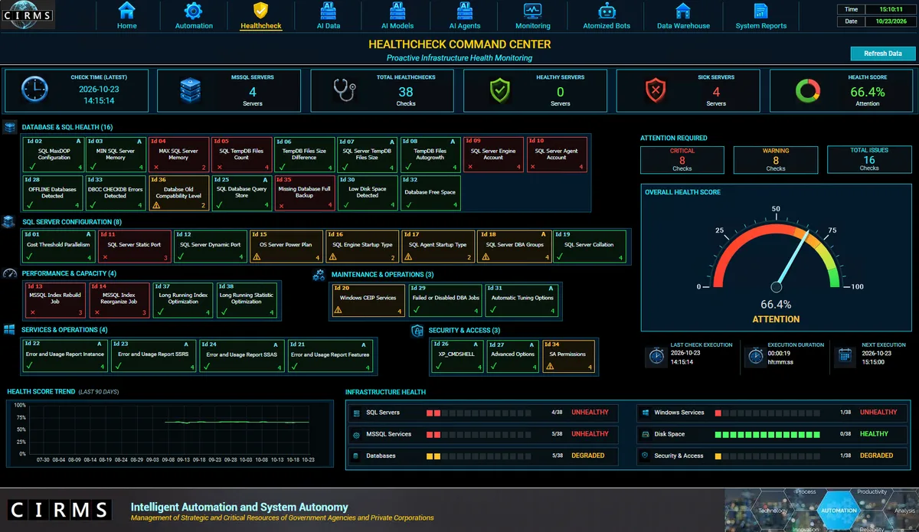The image size is (919, 532).
Task: Click the Execution Duration stopwatch icon
Action: point(756,355)
